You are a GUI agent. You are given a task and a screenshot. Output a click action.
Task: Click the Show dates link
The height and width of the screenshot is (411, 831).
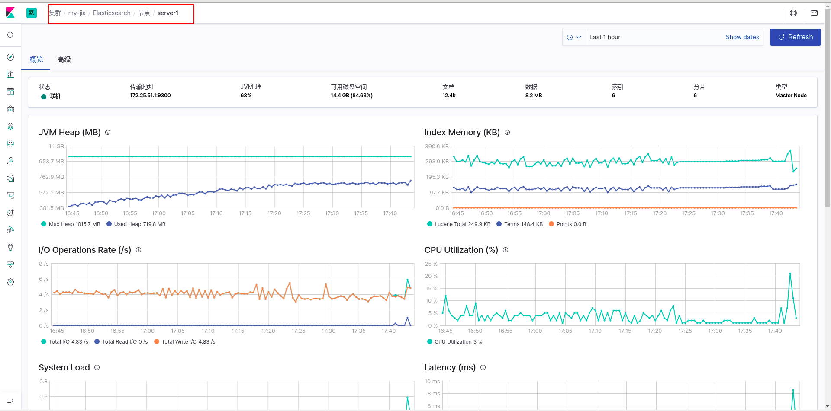[x=742, y=37]
